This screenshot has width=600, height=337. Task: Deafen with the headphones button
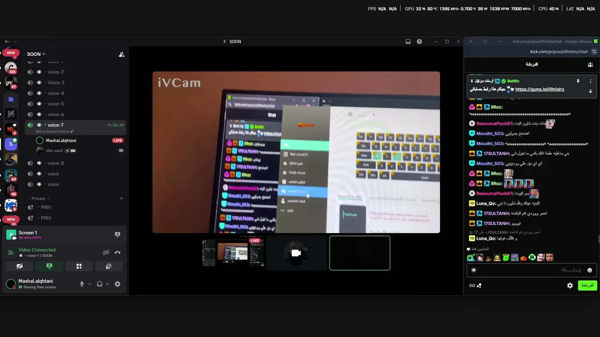[x=99, y=284]
